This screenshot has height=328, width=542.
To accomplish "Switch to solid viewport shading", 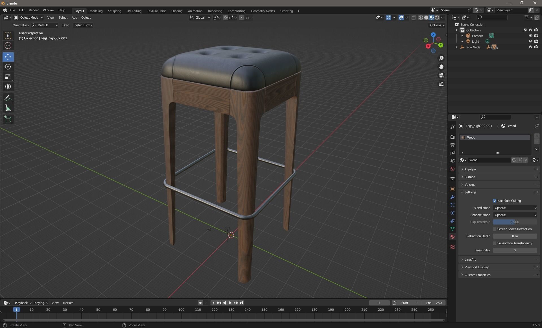I will (x=426, y=18).
